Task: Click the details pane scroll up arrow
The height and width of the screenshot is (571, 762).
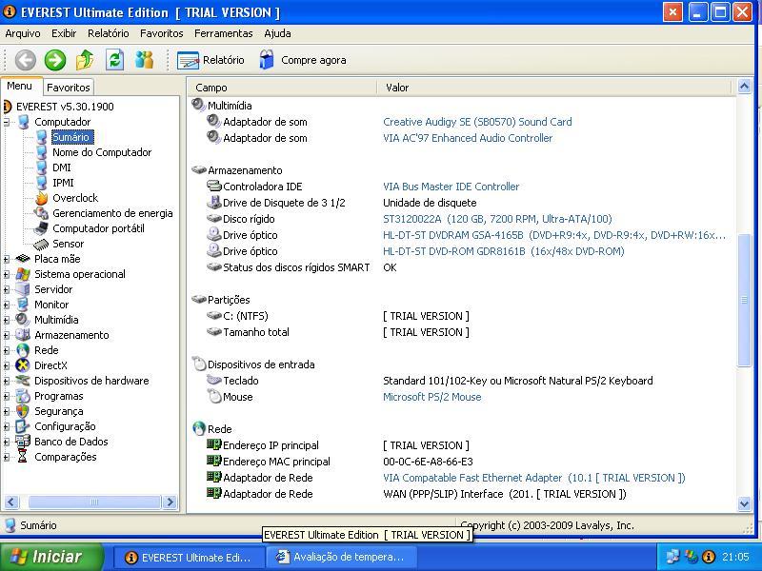Action: (744, 87)
